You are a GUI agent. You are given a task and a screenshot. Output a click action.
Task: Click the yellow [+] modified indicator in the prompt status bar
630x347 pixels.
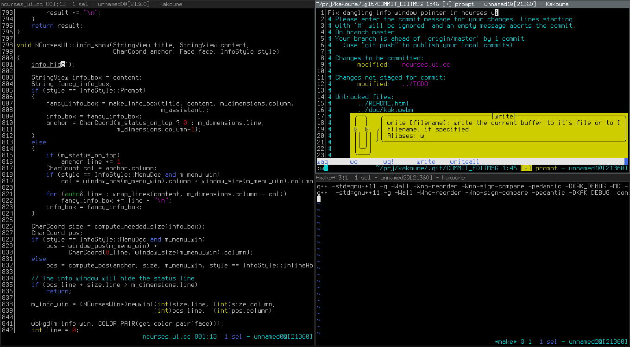click(x=526, y=168)
